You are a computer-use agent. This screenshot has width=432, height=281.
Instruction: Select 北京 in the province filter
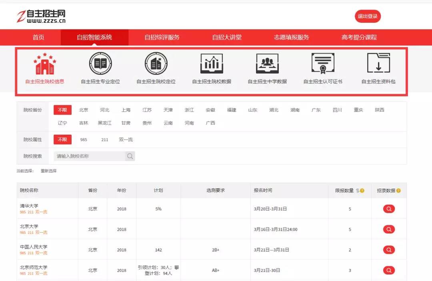pos(84,110)
